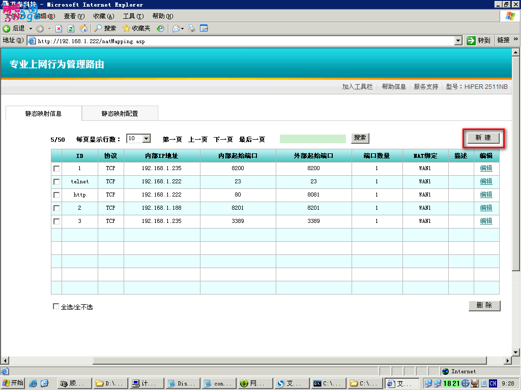Click 编辑 link for the http row
The height and width of the screenshot is (390, 521).
pyautogui.click(x=486, y=194)
